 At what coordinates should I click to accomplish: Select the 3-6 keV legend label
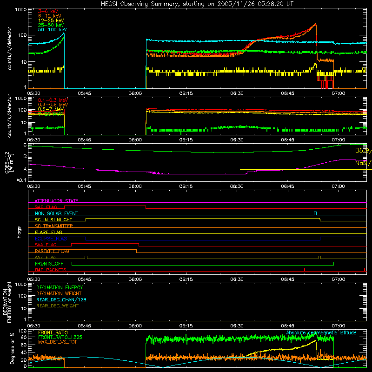pyautogui.click(x=48, y=11)
